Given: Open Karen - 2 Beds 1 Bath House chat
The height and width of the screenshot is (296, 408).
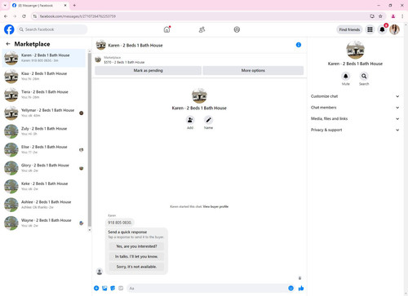Looking at the screenshot, I should 44,58.
